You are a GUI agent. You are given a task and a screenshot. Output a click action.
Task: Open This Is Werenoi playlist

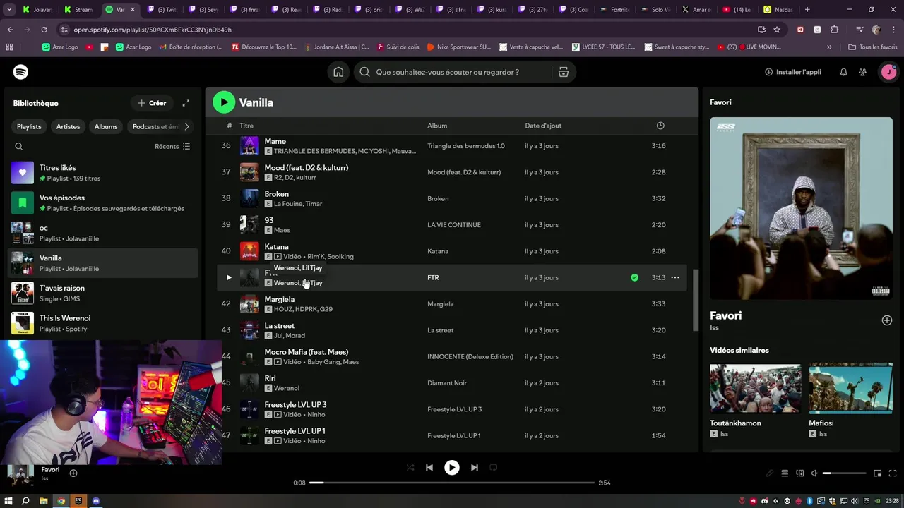(103, 323)
